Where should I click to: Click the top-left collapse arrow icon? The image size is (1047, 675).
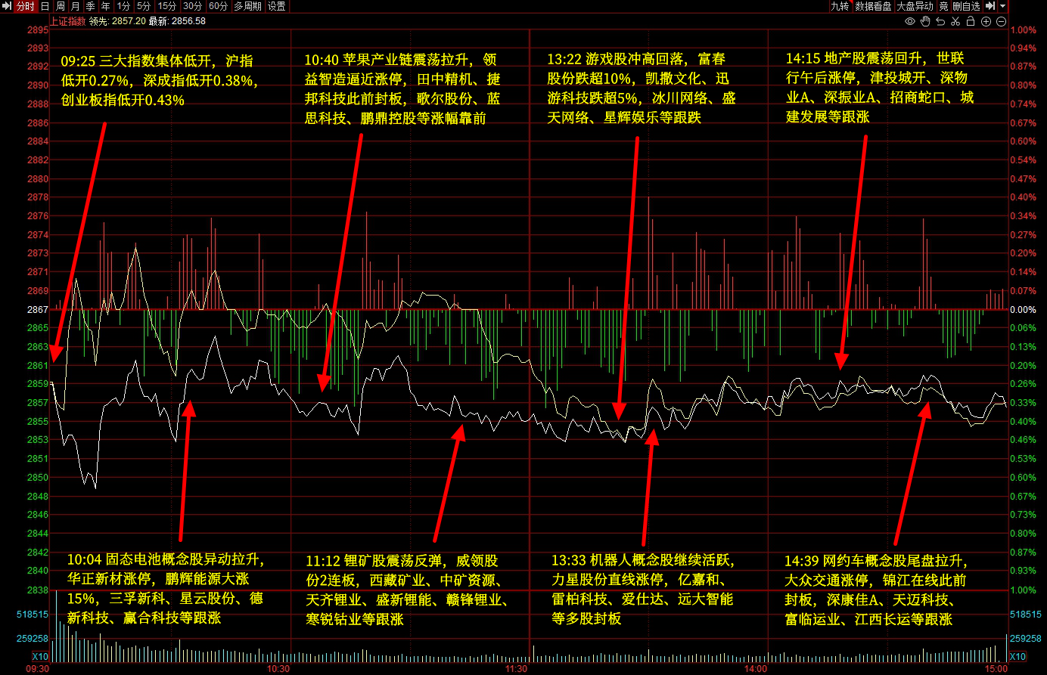[x=7, y=6]
